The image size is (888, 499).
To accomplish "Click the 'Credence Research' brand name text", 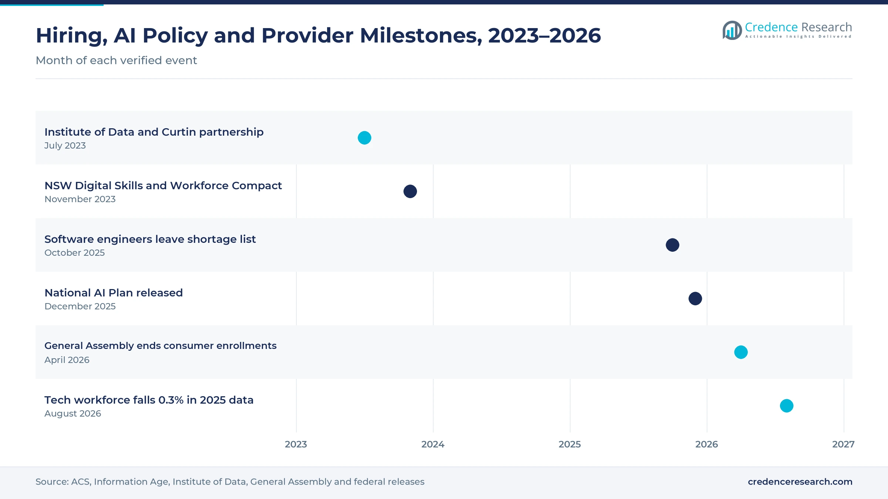I will (798, 27).
